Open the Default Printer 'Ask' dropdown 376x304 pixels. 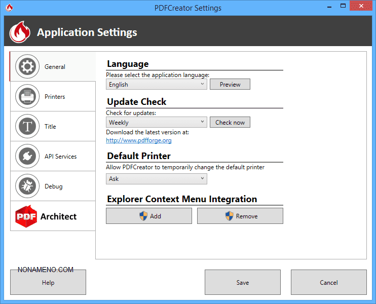tap(157, 178)
